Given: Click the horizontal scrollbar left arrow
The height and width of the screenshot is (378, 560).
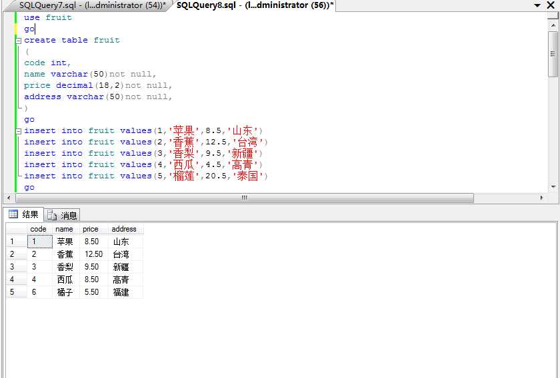Looking at the screenshot, I should pyautogui.click(x=9, y=198).
